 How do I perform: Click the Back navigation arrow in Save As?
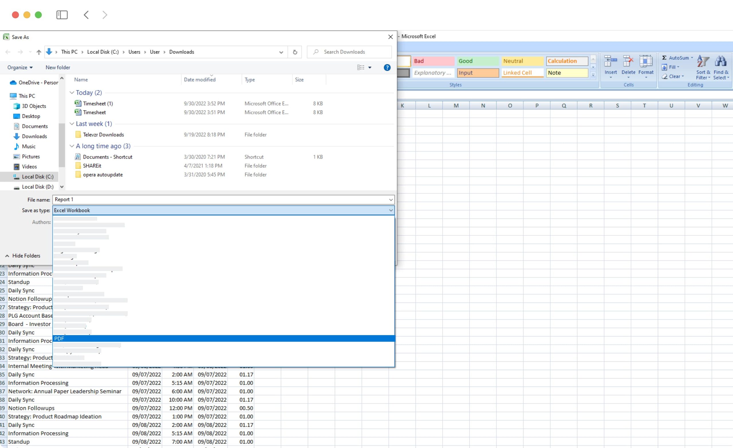pyautogui.click(x=8, y=52)
